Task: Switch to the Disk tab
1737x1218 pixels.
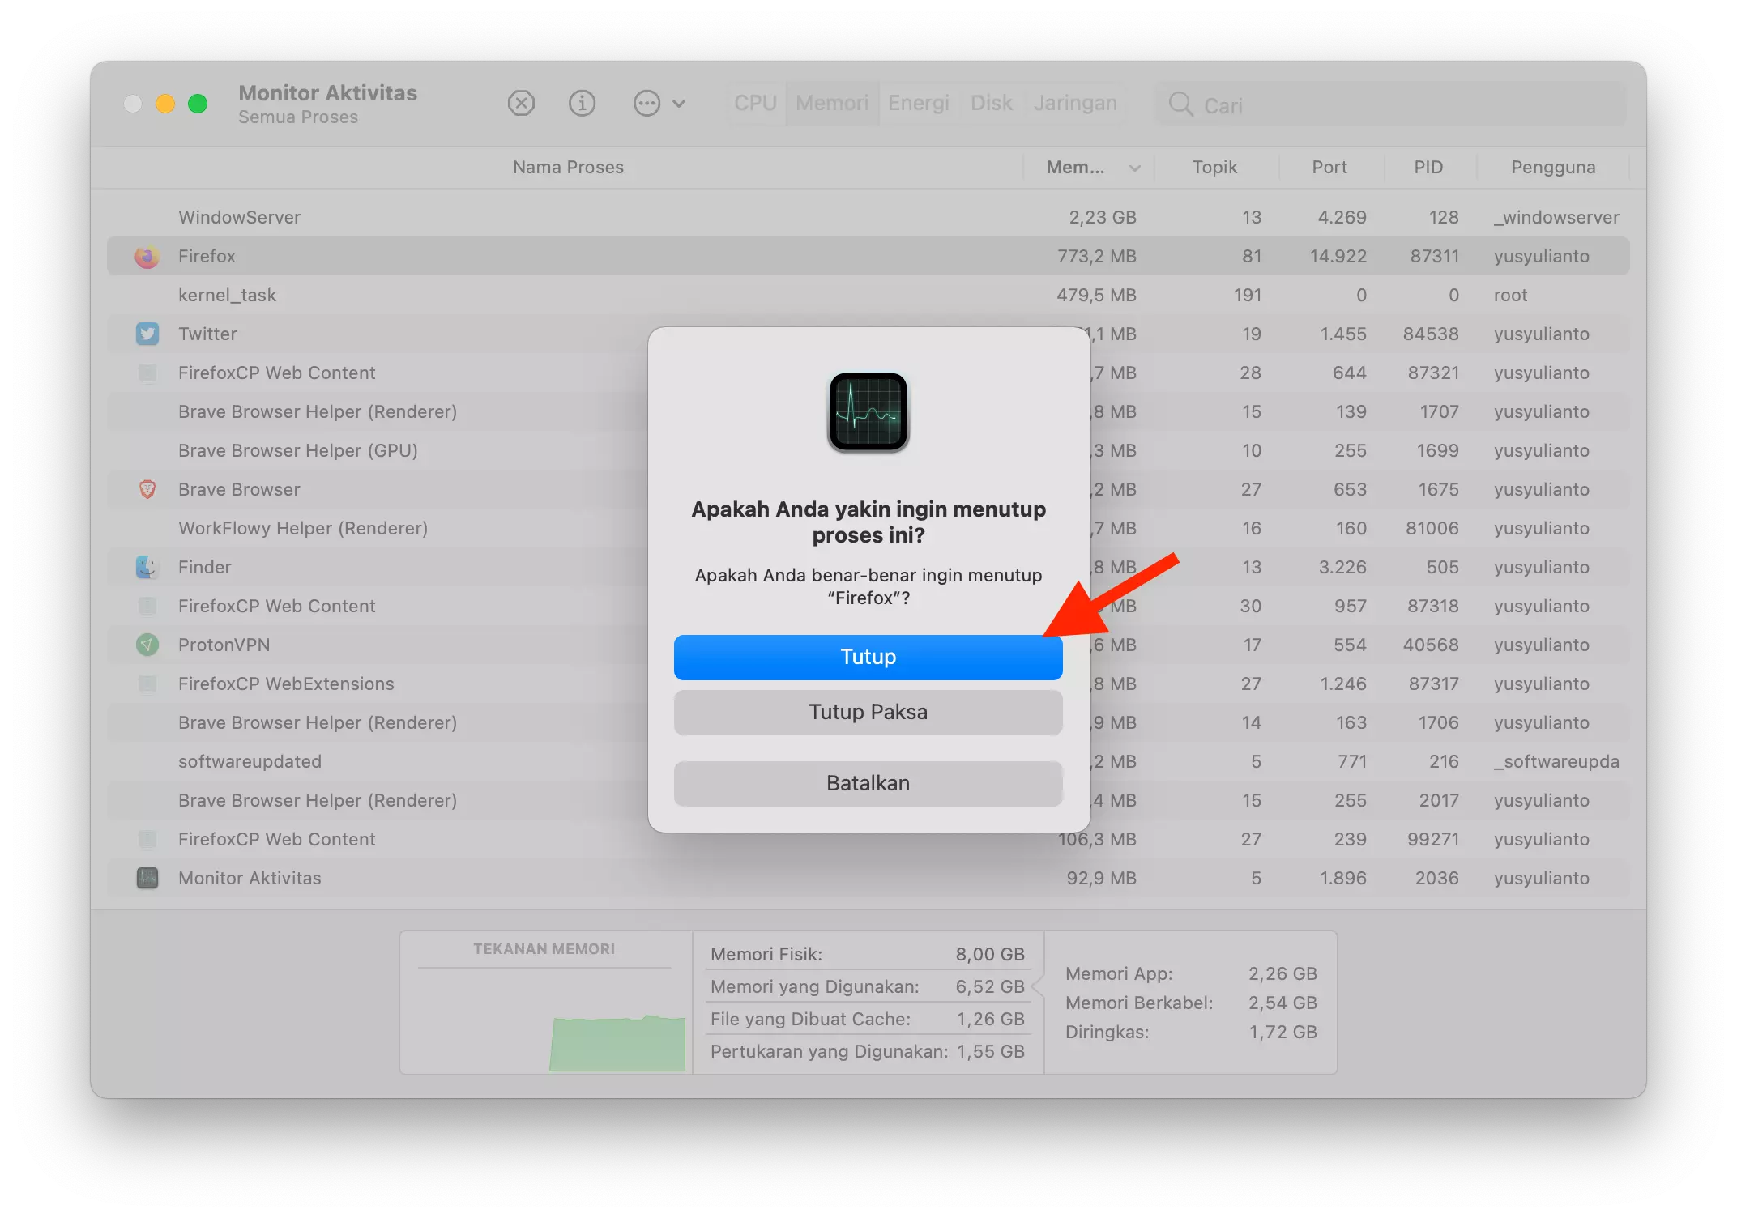Action: click(991, 103)
